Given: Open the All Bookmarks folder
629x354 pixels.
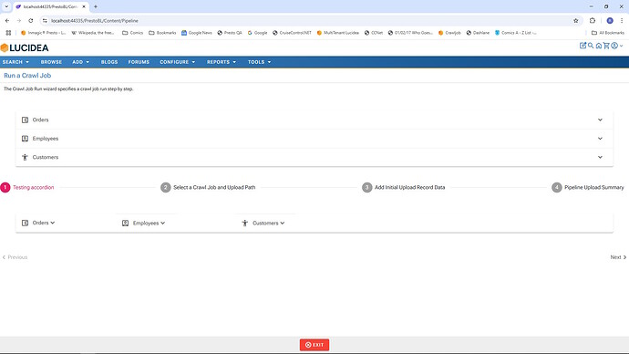Looking at the screenshot, I should point(608,33).
